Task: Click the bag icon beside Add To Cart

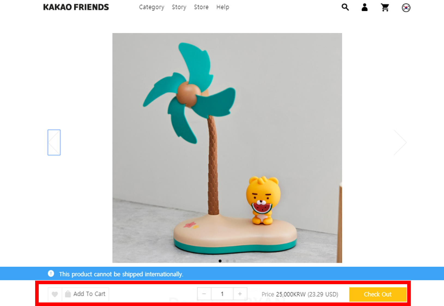Action: pos(68,294)
